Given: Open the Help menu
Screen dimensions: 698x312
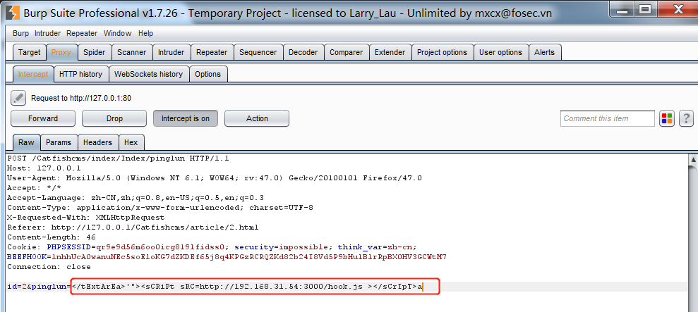Looking at the screenshot, I should [145, 33].
